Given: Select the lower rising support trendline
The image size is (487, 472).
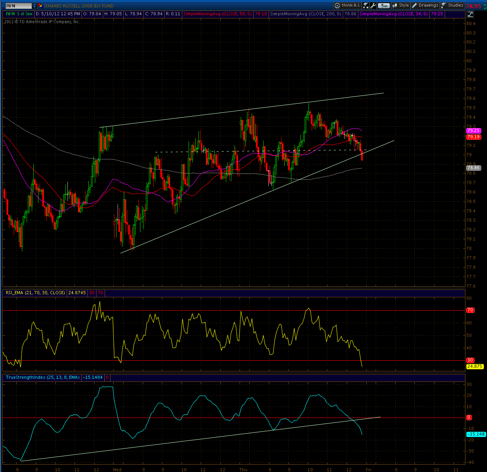Looking at the screenshot, I should pyautogui.click(x=257, y=197).
